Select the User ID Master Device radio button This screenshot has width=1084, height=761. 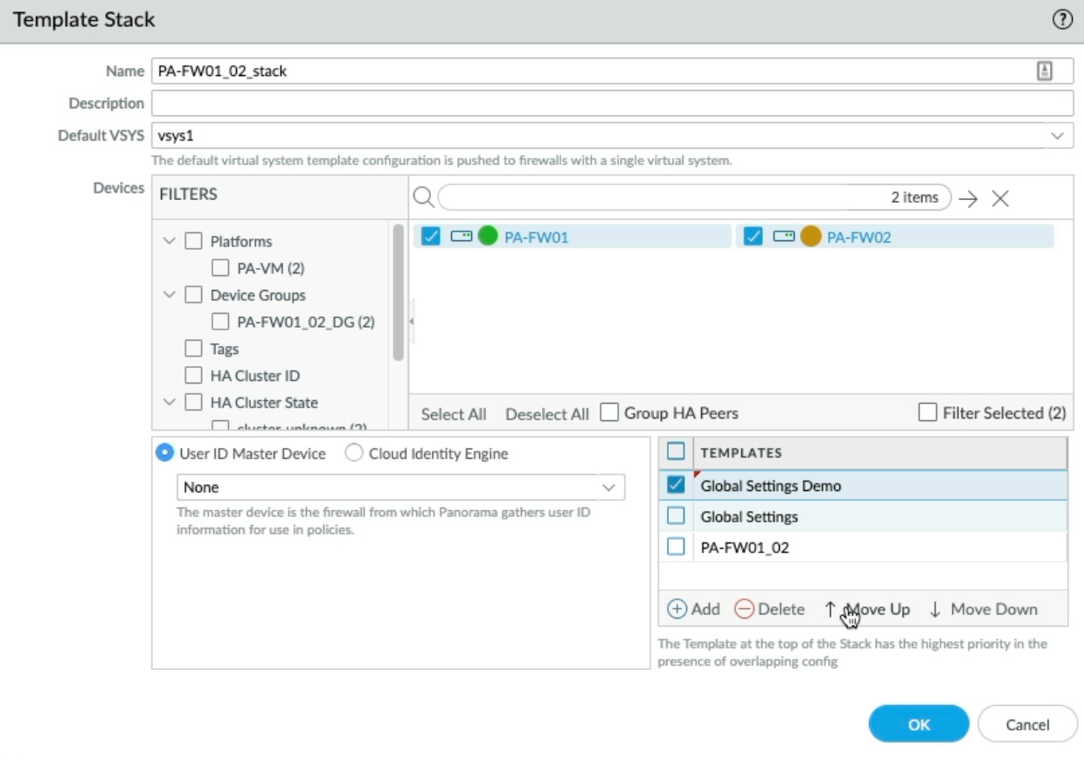[163, 453]
